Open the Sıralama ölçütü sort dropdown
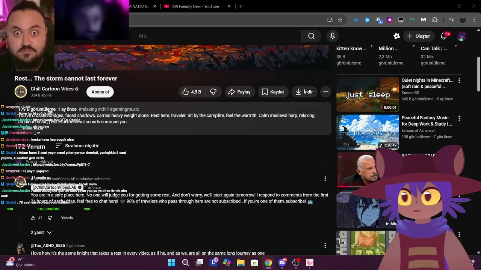Image resolution: width=481 pixels, height=270 pixels. (77, 145)
